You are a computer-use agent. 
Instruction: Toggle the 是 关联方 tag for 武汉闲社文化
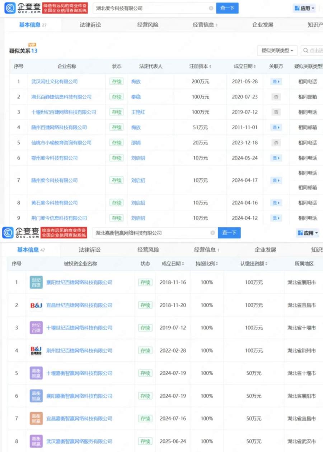(x=276, y=82)
